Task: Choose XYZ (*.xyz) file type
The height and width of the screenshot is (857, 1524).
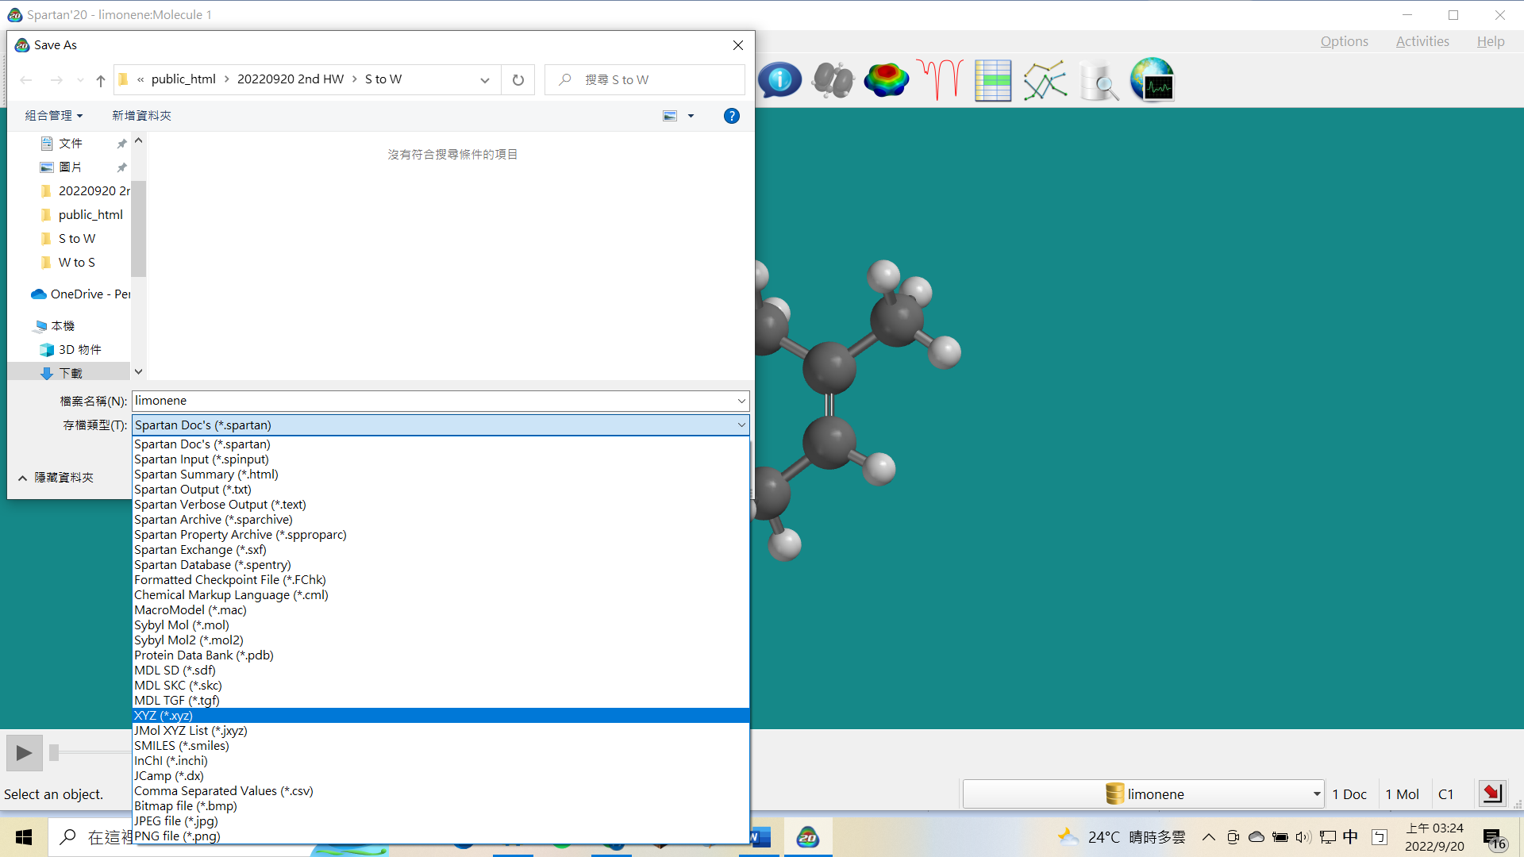Action: 441,716
